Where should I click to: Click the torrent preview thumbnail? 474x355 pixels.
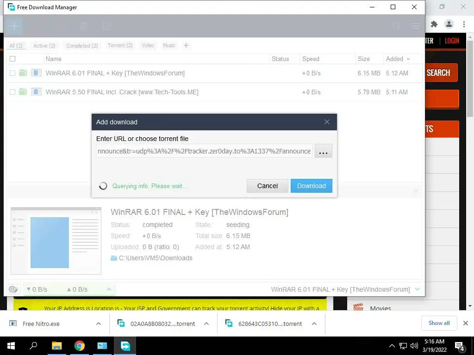[x=56, y=240]
